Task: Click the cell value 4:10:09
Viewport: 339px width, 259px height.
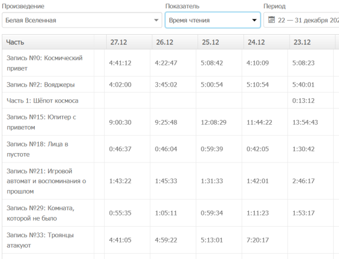Action: [258, 63]
